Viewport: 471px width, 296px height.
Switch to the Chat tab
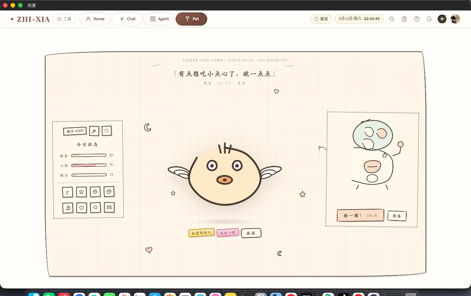coord(127,19)
